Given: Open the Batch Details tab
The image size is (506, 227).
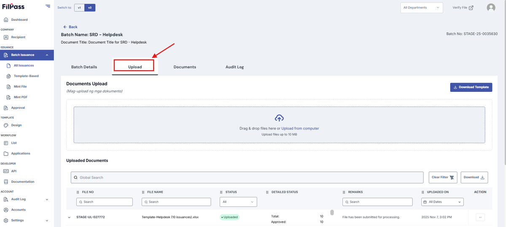Looking at the screenshot, I should (84, 67).
